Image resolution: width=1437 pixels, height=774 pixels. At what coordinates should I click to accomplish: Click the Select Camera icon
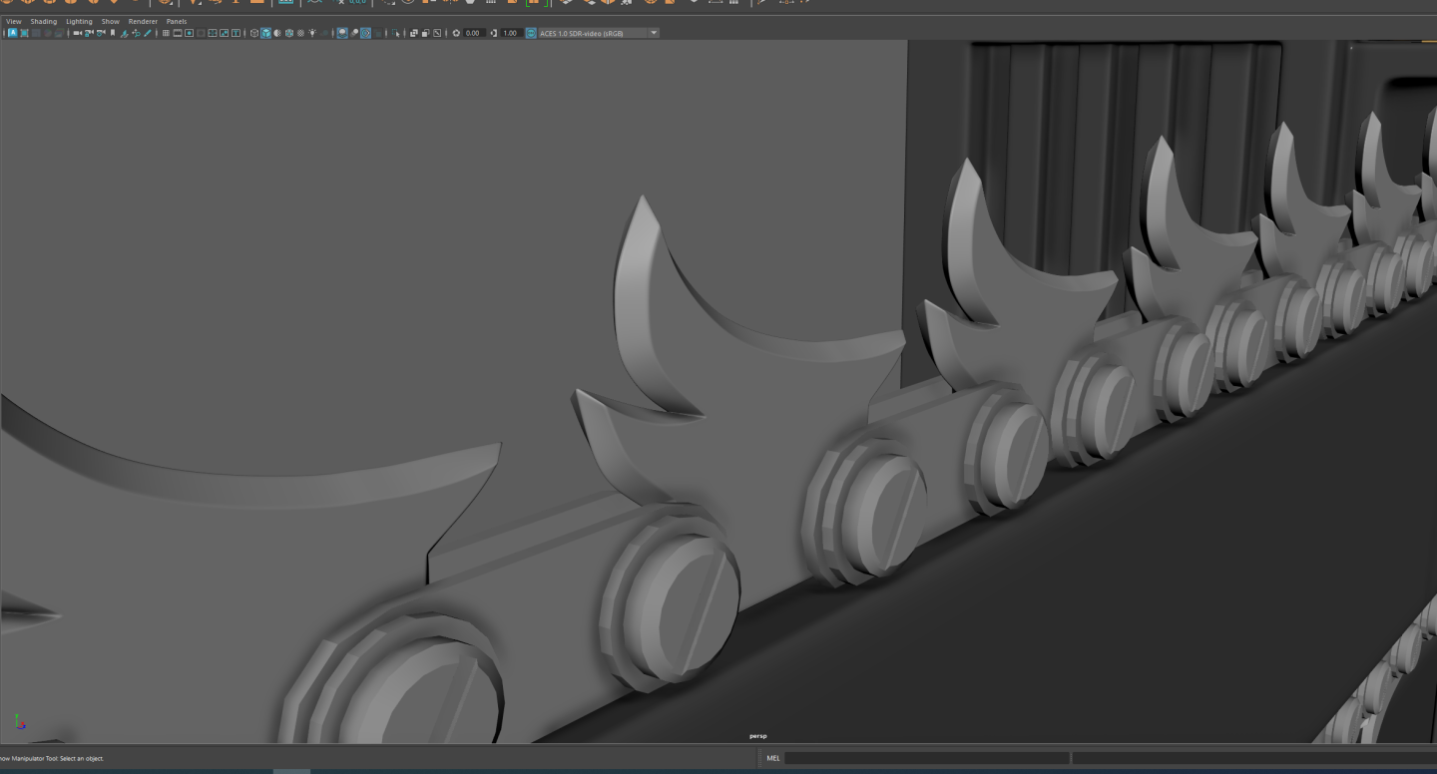(x=78, y=33)
